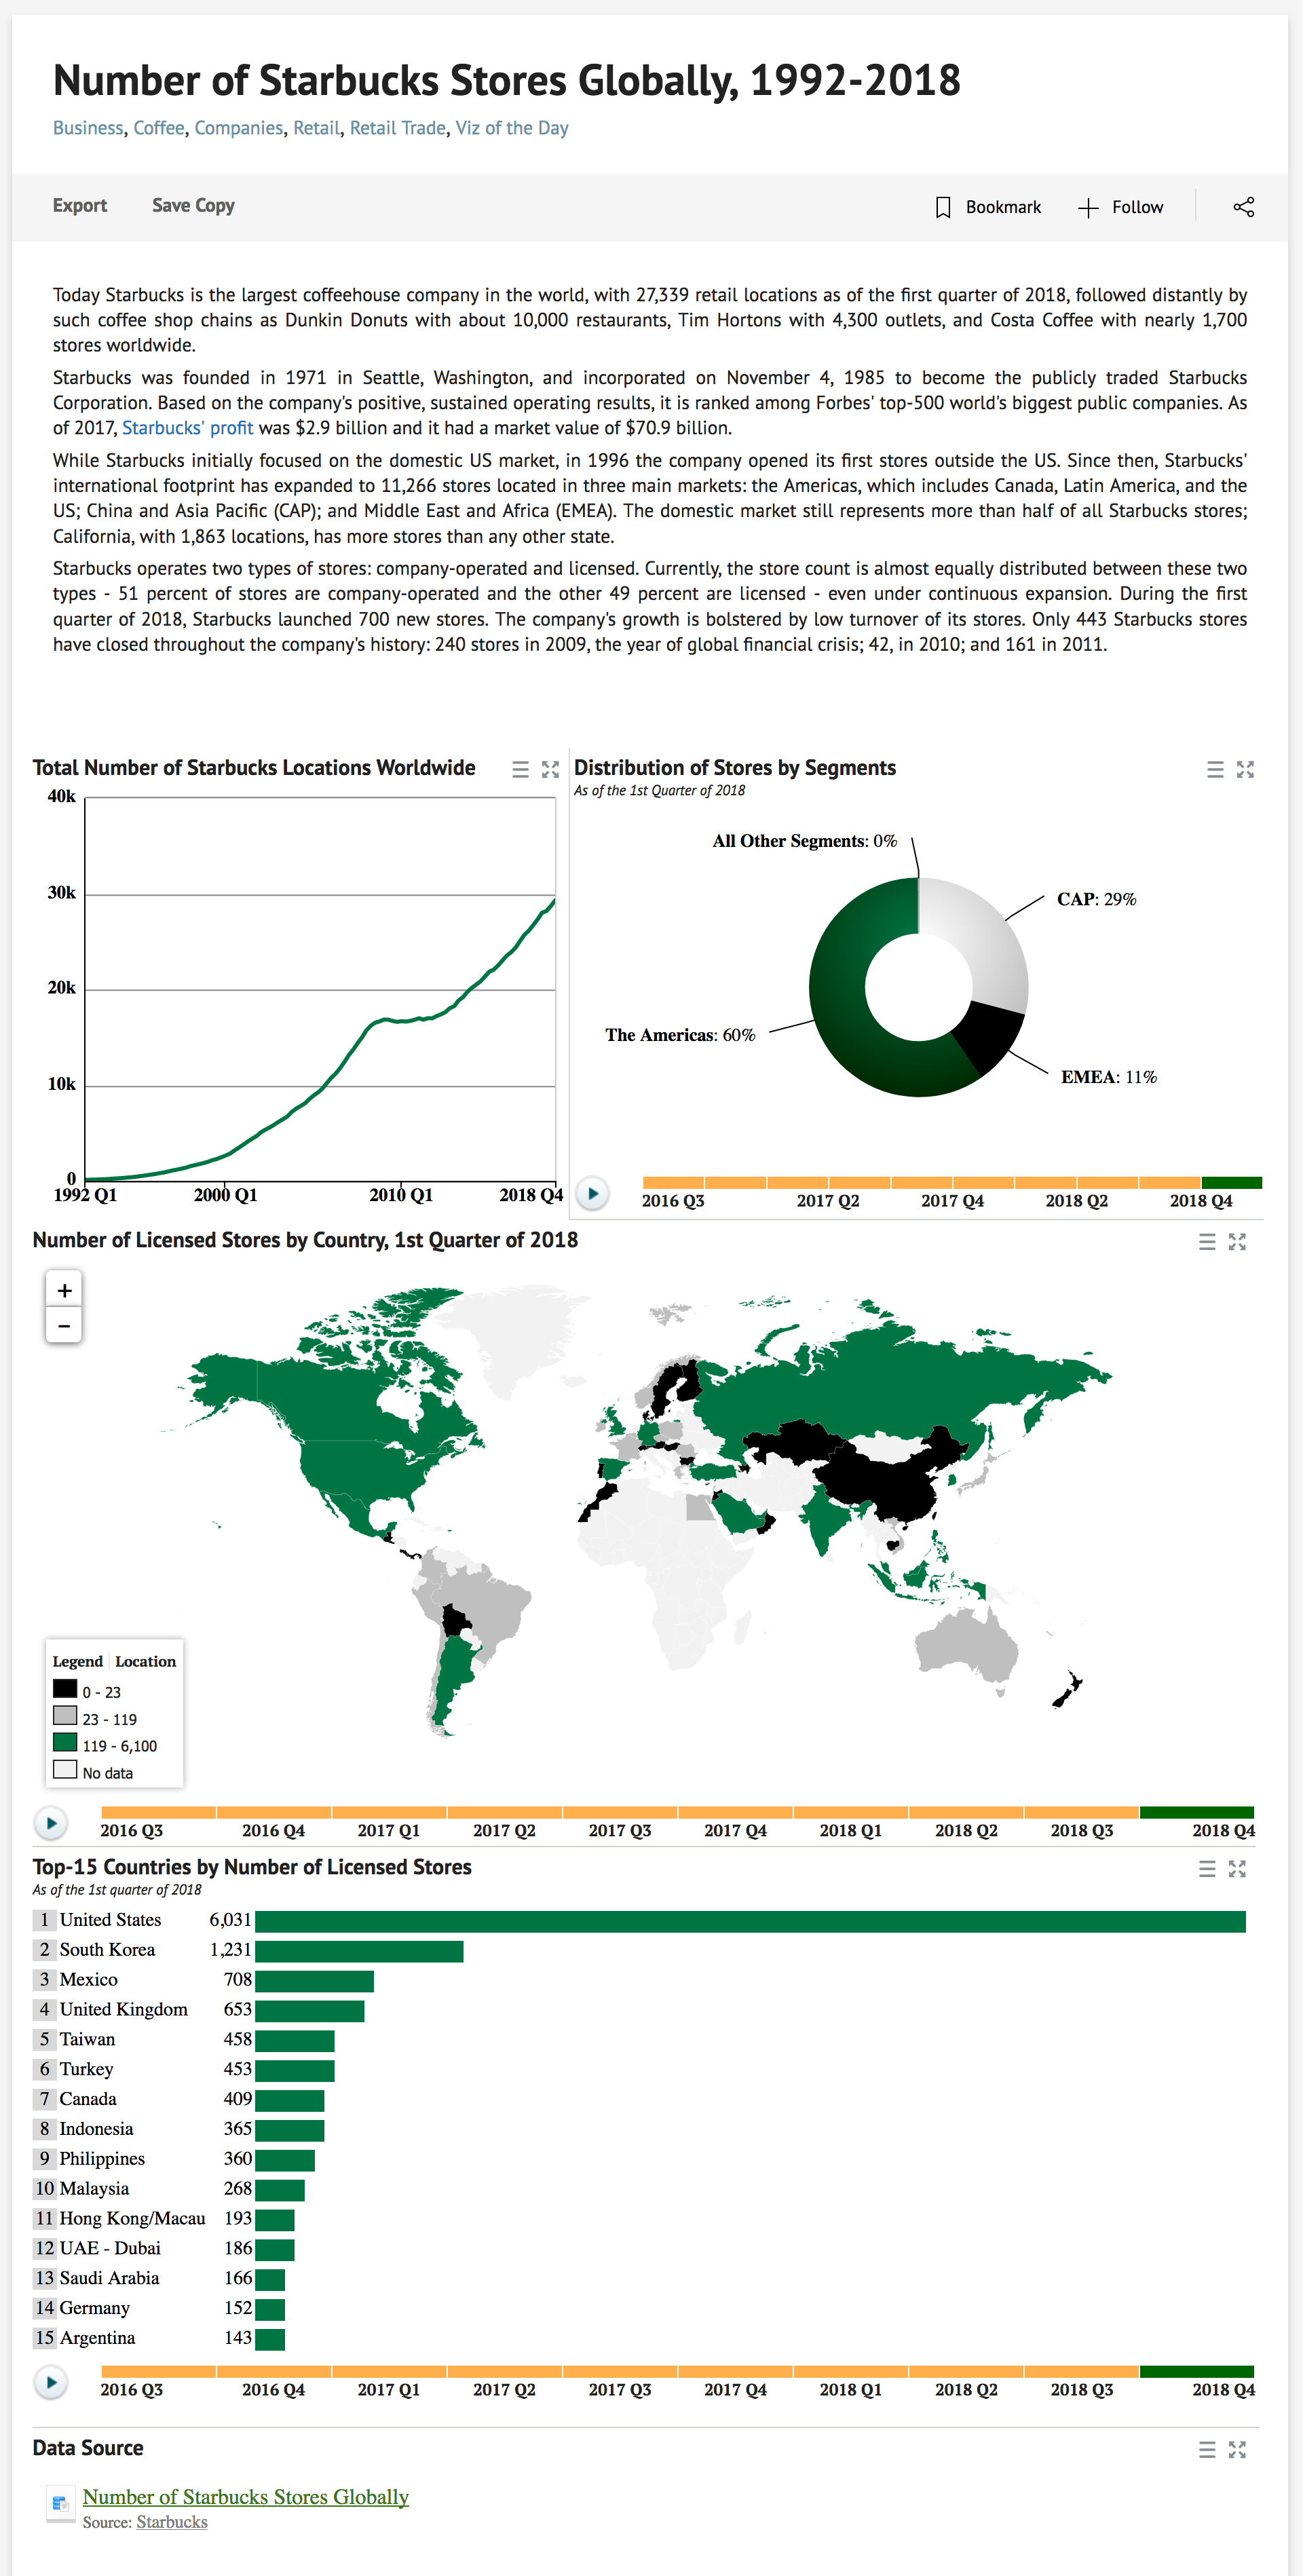
Task: Click the share icon in the toolbar
Action: 1243,207
